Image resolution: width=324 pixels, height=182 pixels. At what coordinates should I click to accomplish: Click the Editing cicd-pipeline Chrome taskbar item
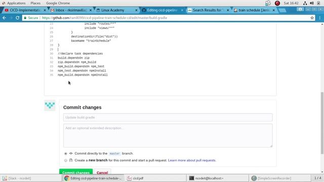pyautogui.click(x=93, y=178)
